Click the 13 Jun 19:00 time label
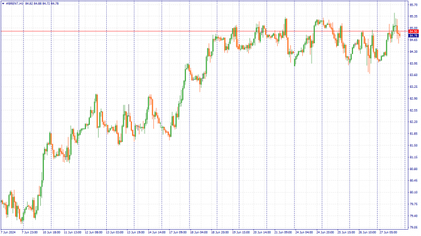 click(x=136, y=232)
